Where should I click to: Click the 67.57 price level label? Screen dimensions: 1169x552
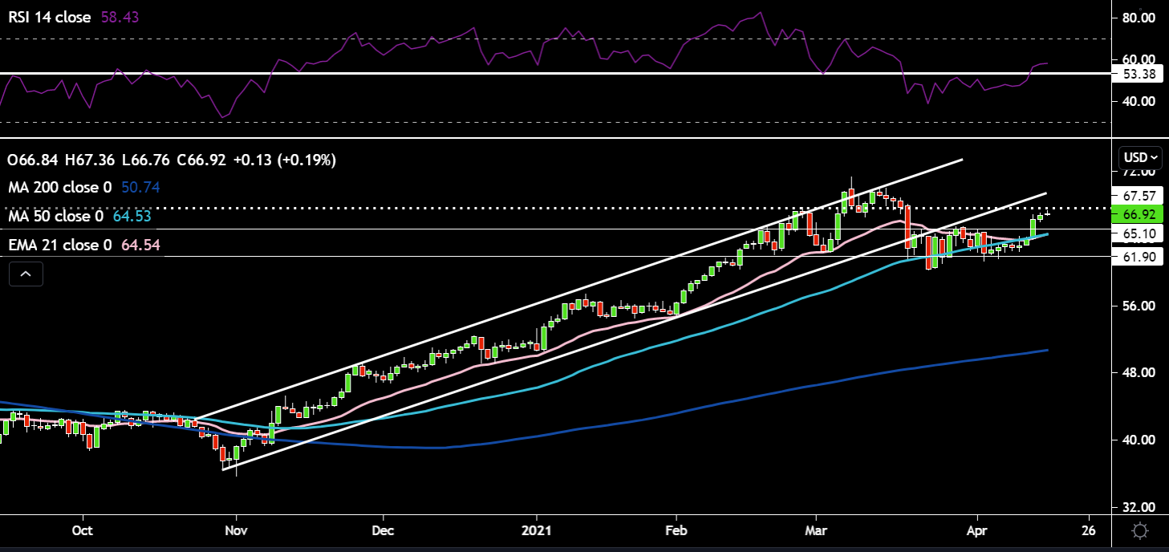tap(1139, 196)
